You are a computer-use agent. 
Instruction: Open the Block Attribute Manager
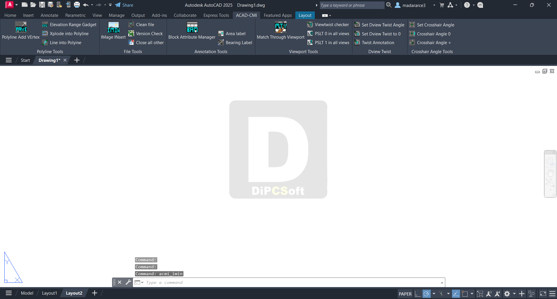(192, 30)
